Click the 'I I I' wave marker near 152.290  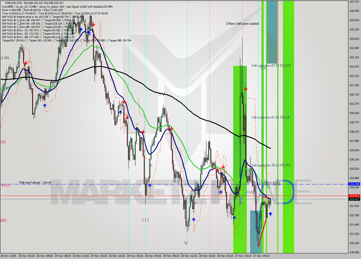(x=145, y=220)
